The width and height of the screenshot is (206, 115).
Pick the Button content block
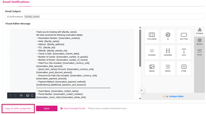click(184, 36)
